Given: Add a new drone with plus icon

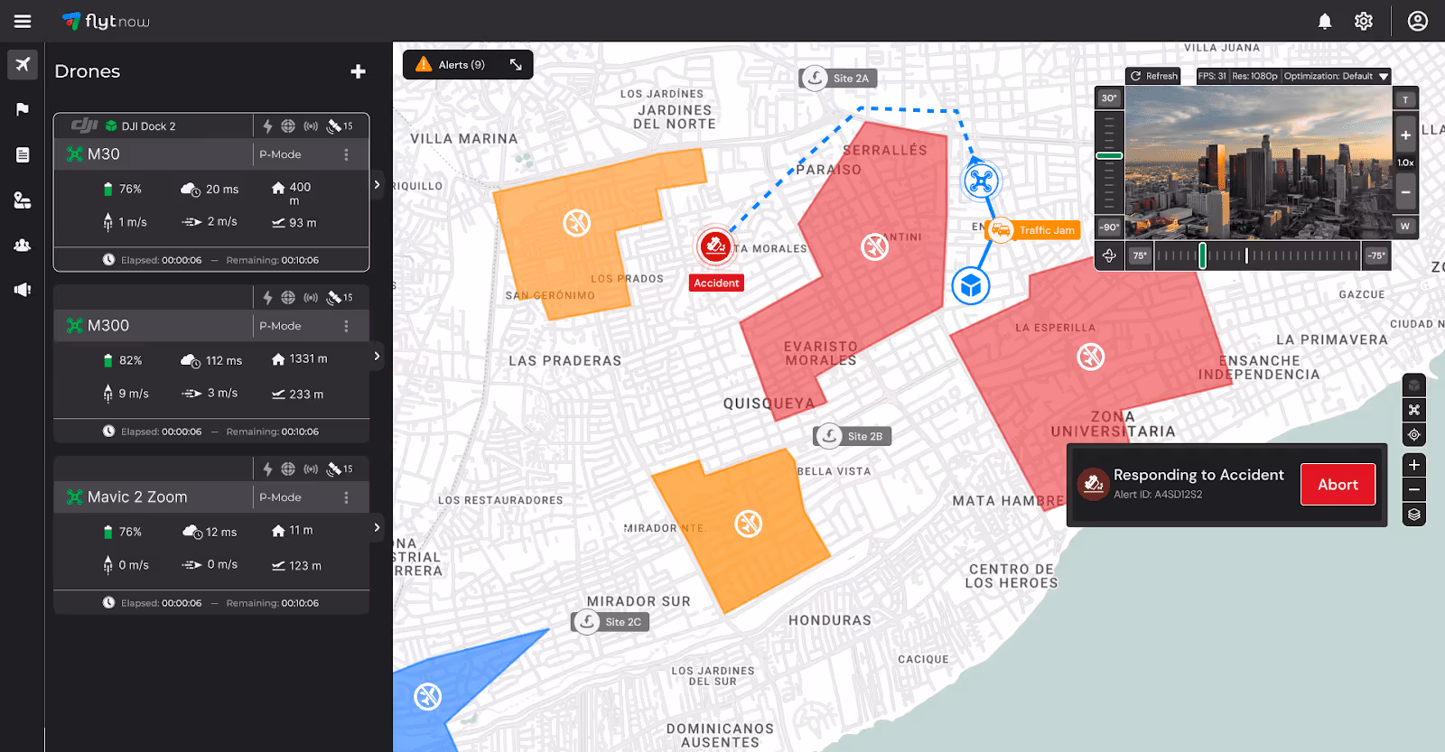Looking at the screenshot, I should (x=359, y=71).
